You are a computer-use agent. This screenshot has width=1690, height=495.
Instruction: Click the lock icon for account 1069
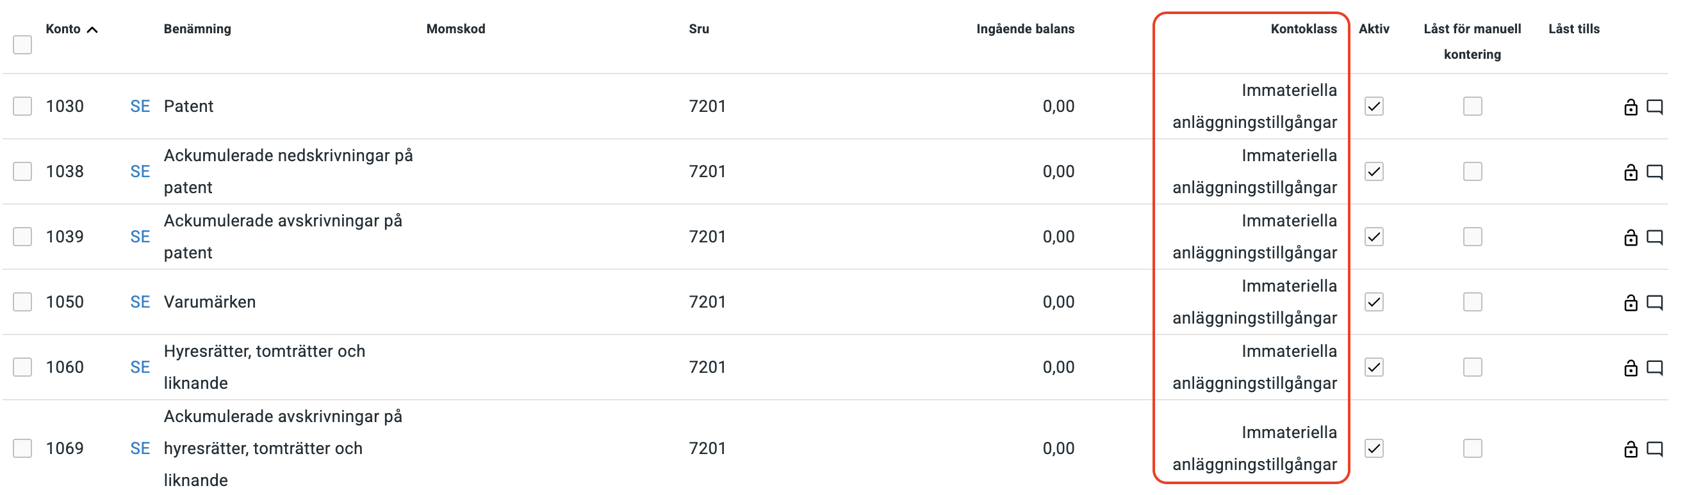[1630, 449]
